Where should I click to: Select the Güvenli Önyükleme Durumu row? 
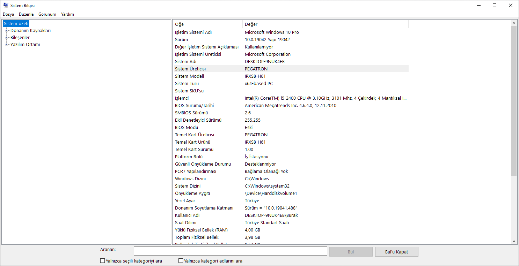291,164
